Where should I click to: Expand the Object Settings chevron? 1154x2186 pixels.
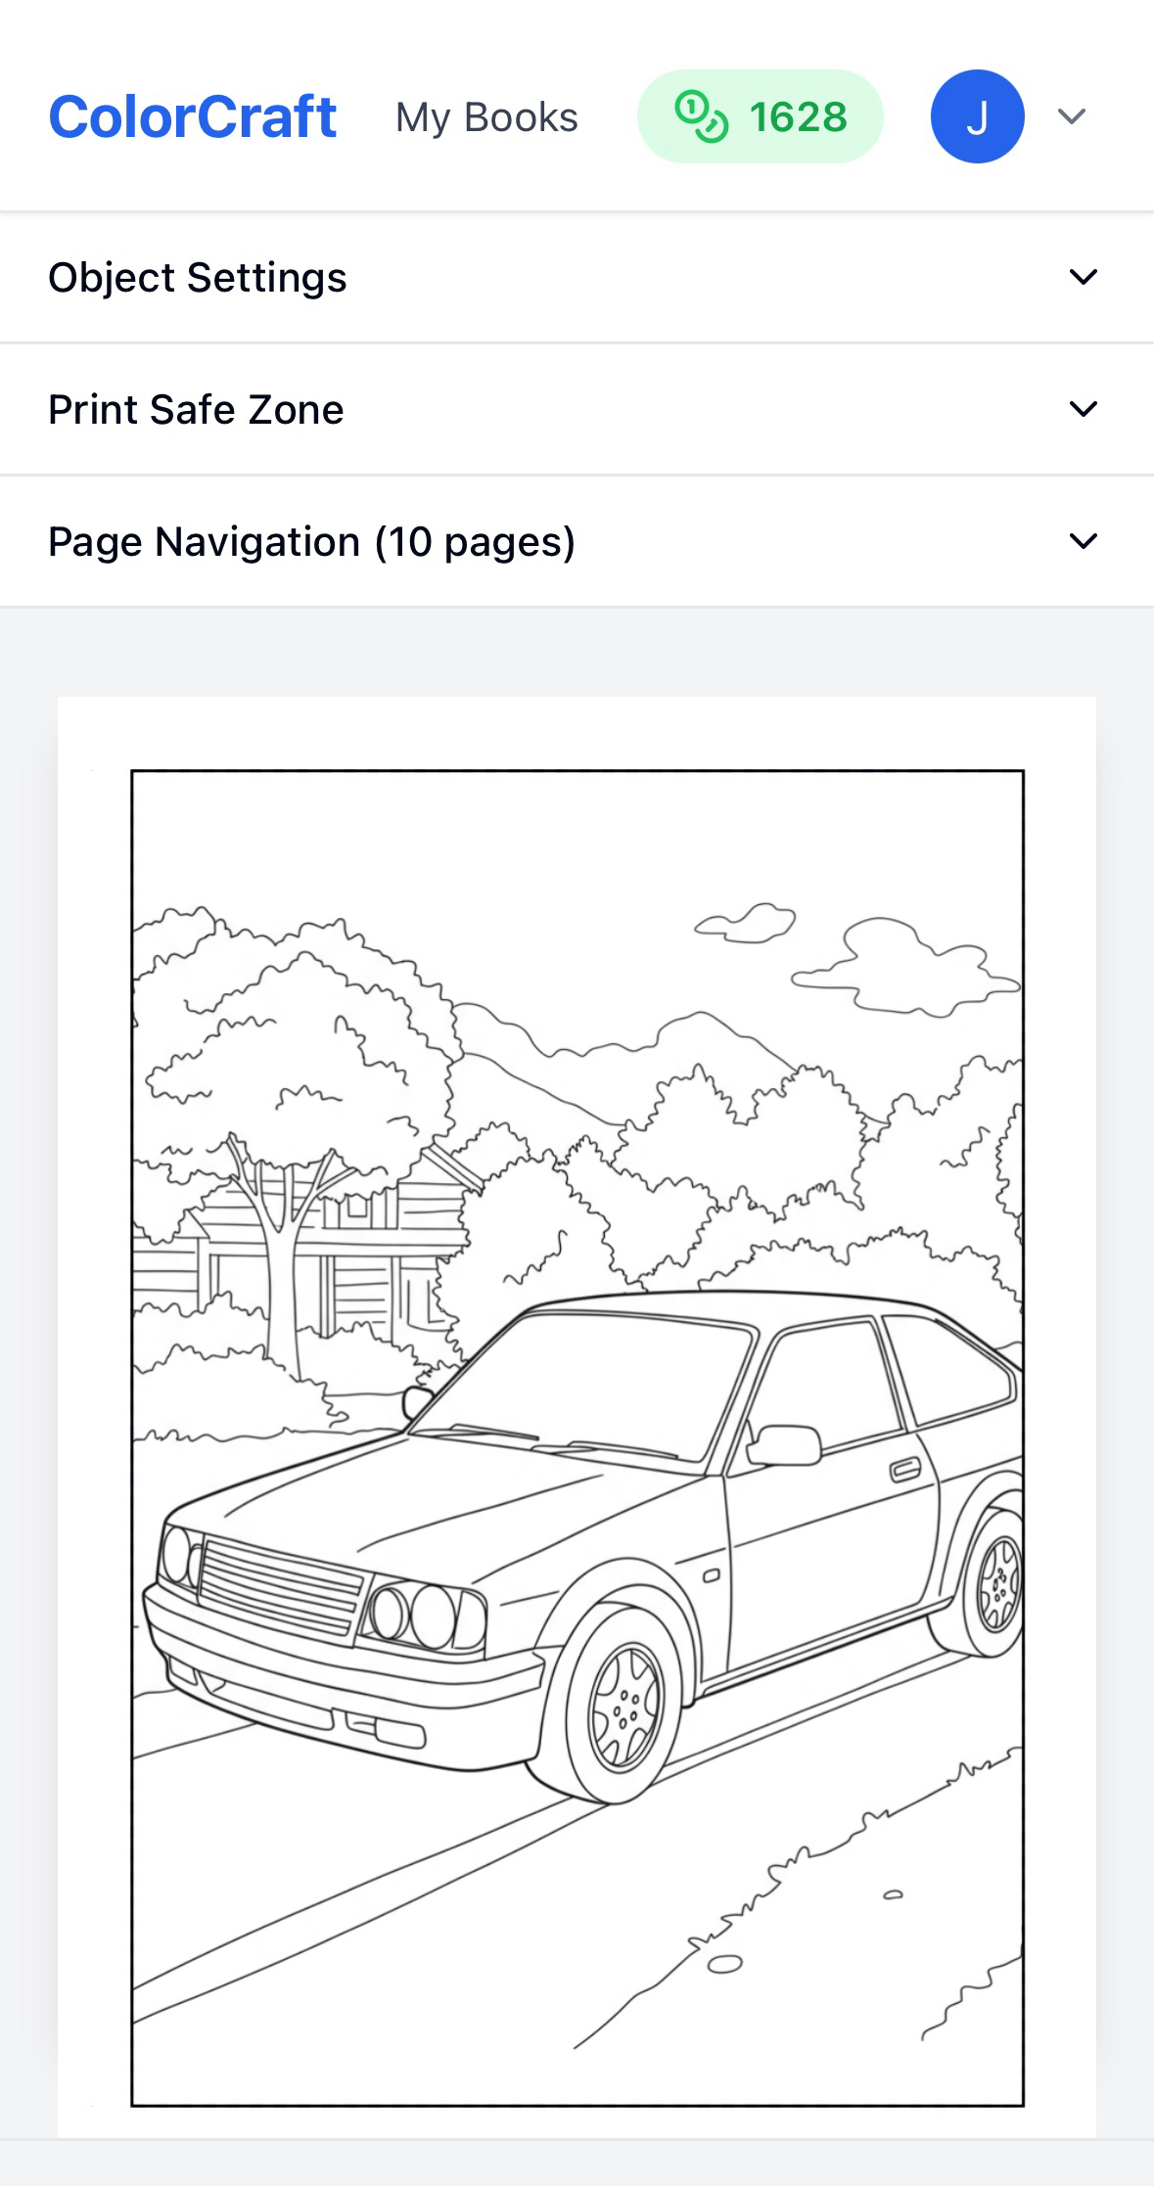coord(1083,277)
